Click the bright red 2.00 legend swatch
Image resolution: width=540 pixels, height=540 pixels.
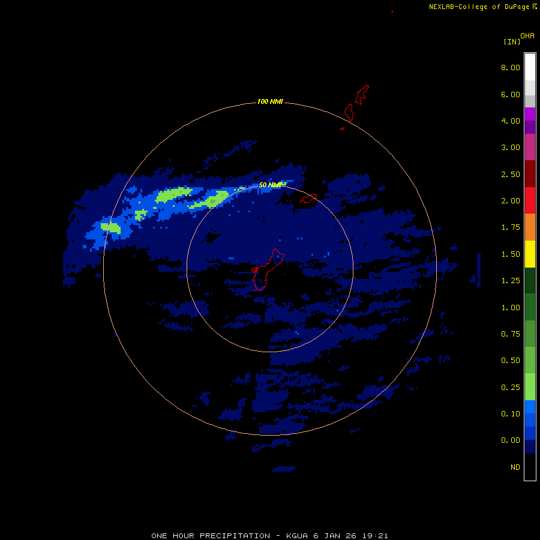tap(530, 200)
